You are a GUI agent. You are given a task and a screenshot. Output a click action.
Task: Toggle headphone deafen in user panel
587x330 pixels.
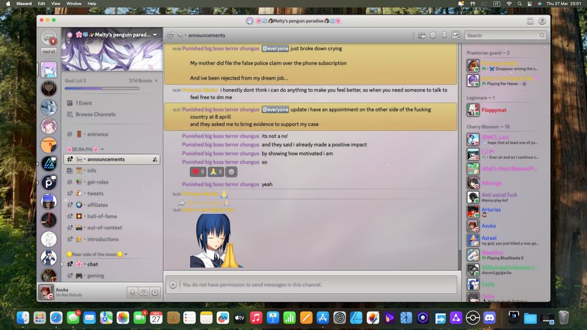[x=143, y=292]
